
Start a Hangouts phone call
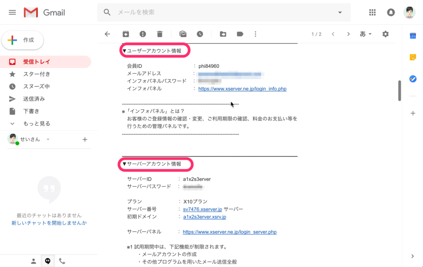point(62,261)
